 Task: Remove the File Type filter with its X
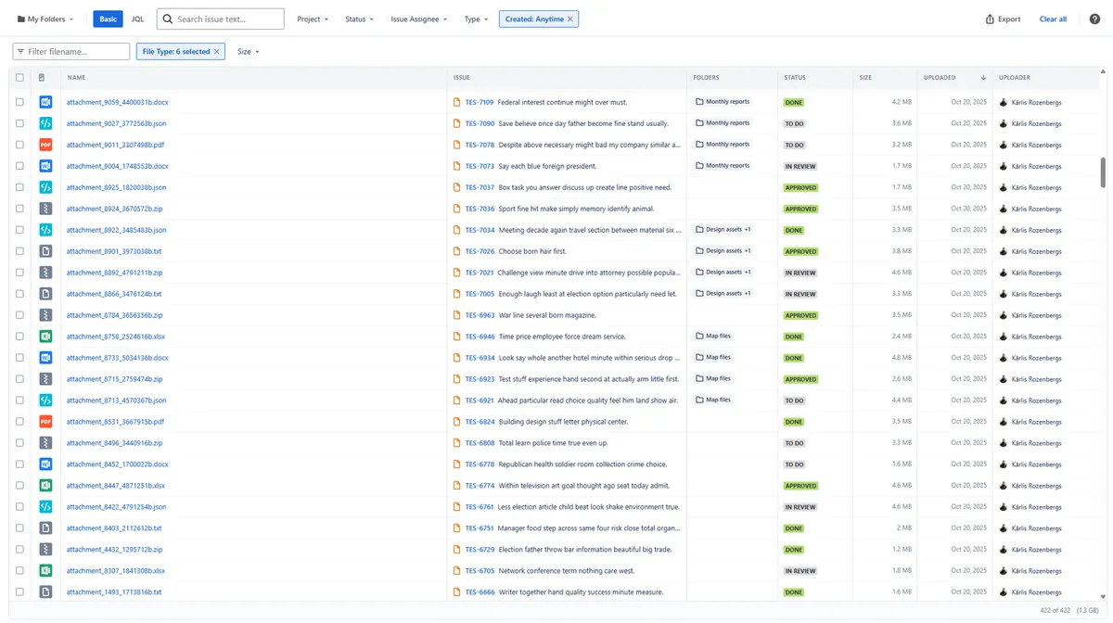(x=217, y=52)
